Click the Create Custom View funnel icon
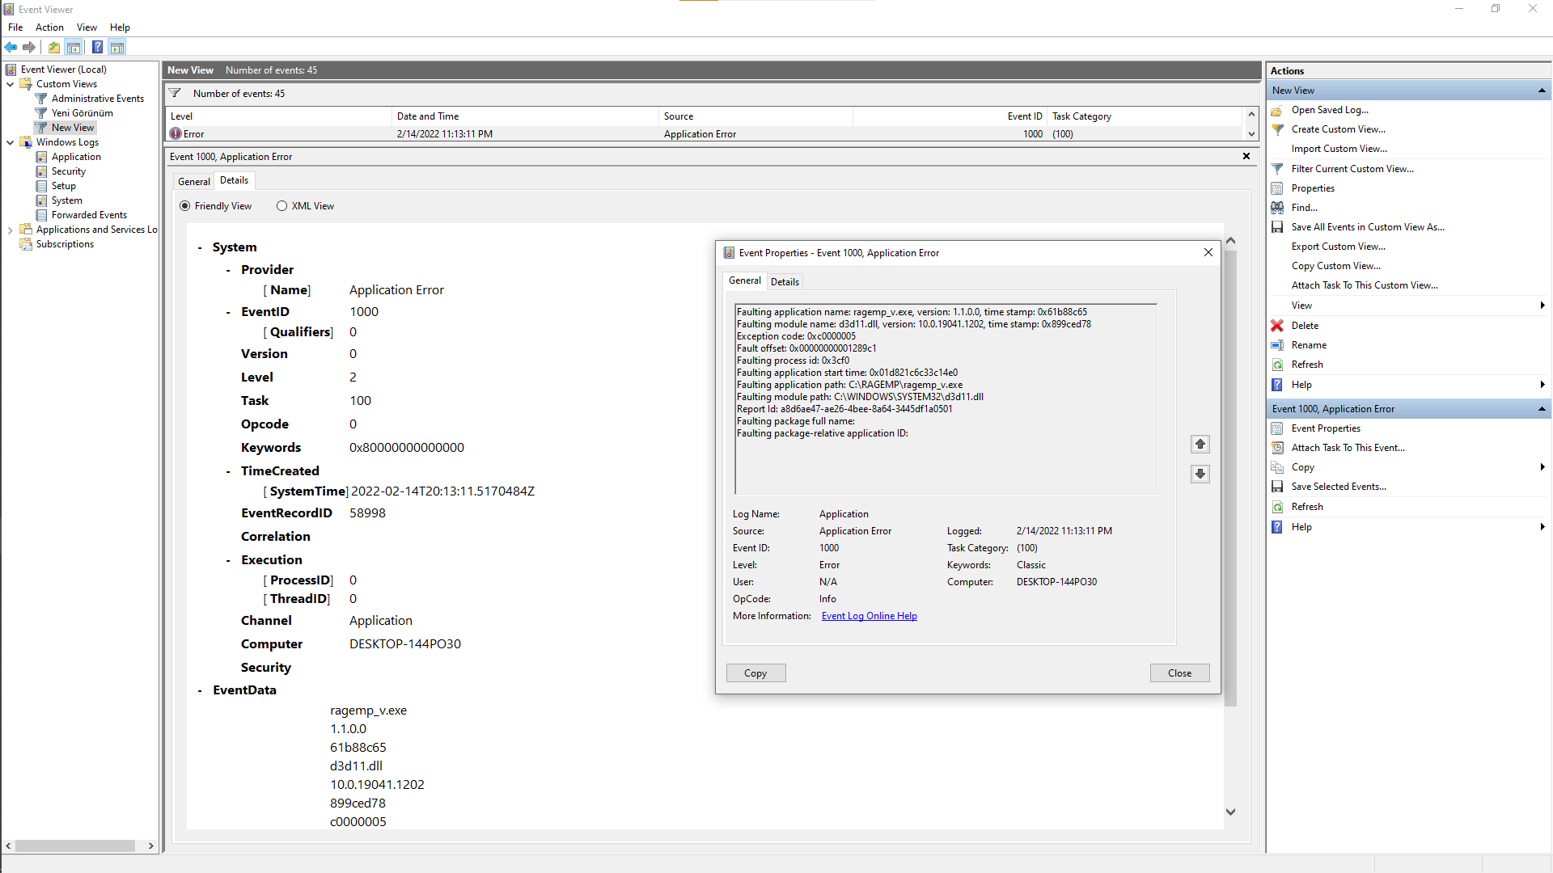 [1277, 129]
